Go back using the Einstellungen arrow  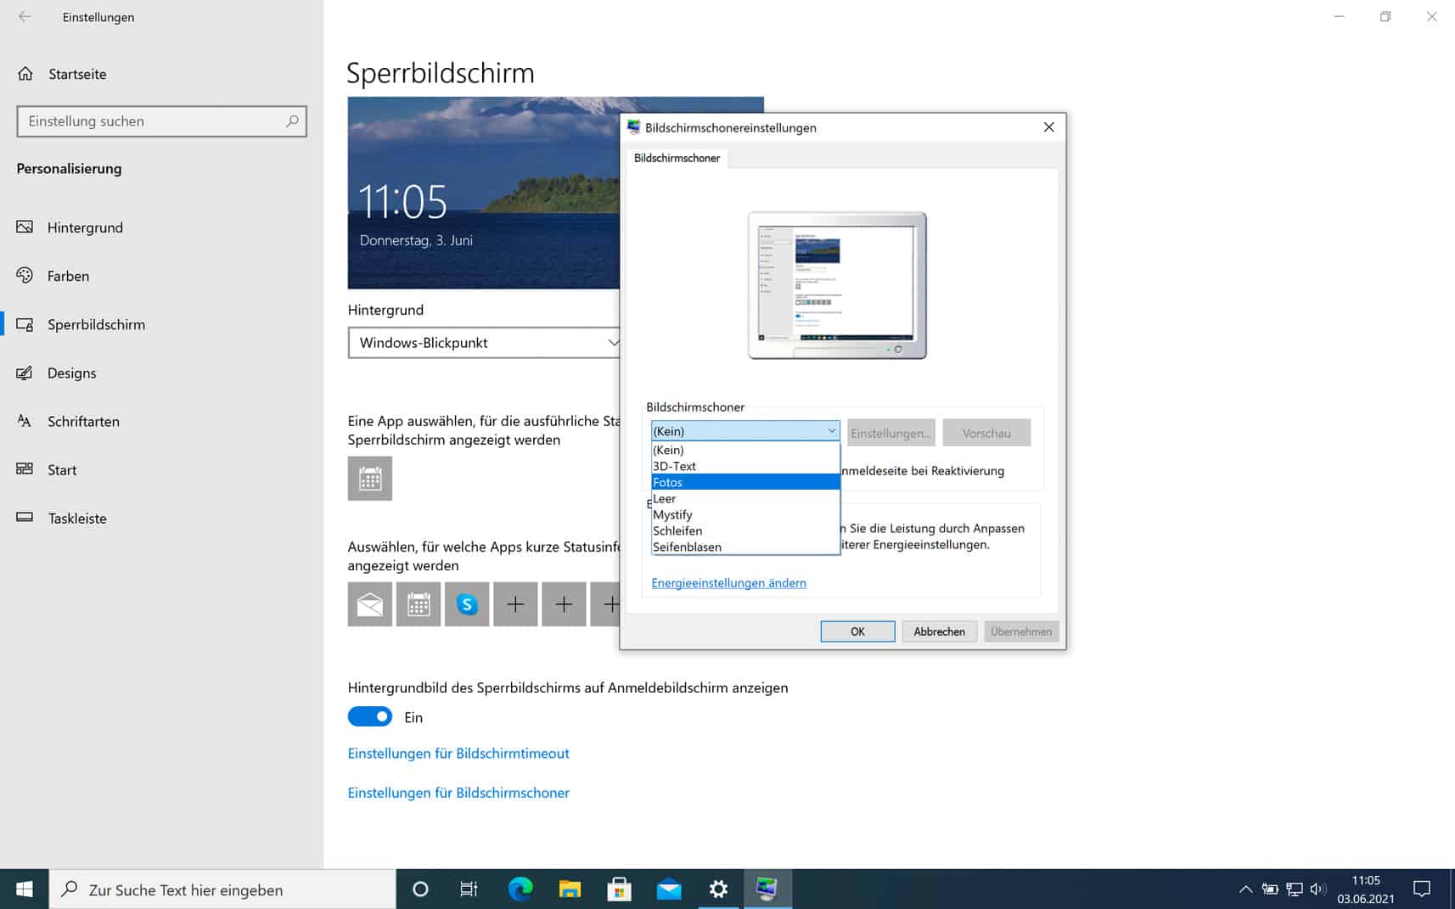[25, 17]
